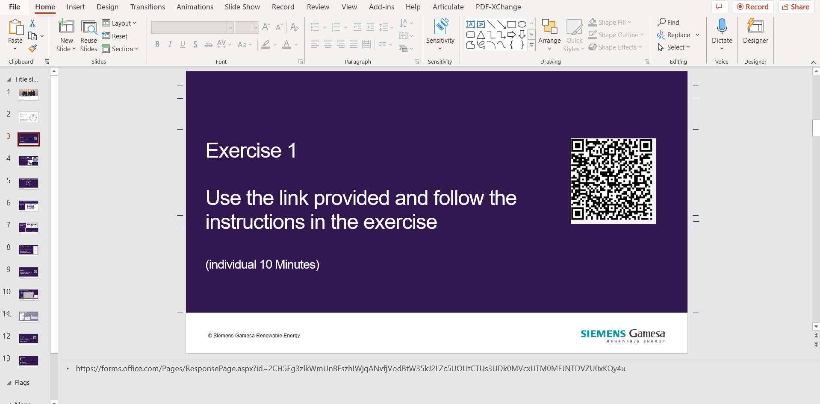Align text left
The image size is (820, 404).
(x=315, y=44)
